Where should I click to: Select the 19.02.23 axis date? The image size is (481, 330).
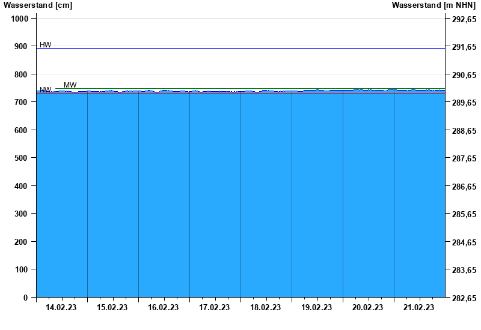click(317, 308)
